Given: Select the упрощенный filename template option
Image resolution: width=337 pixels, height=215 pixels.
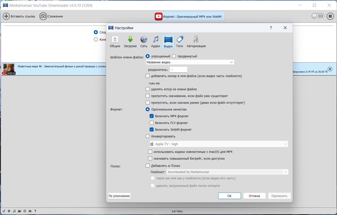Looking at the screenshot, I should [x=148, y=56].
